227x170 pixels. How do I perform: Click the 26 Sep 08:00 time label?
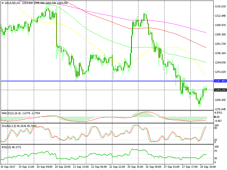(154, 167)
